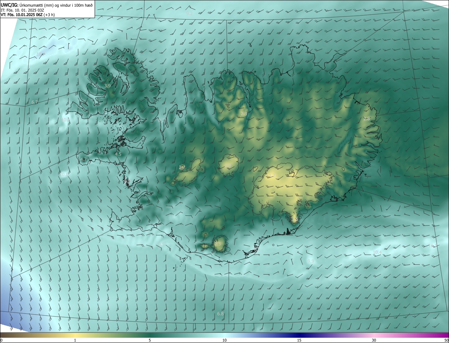Click the 10.4 value off the southeast coast
Screen dimensions: 449x343
point(377,252)
